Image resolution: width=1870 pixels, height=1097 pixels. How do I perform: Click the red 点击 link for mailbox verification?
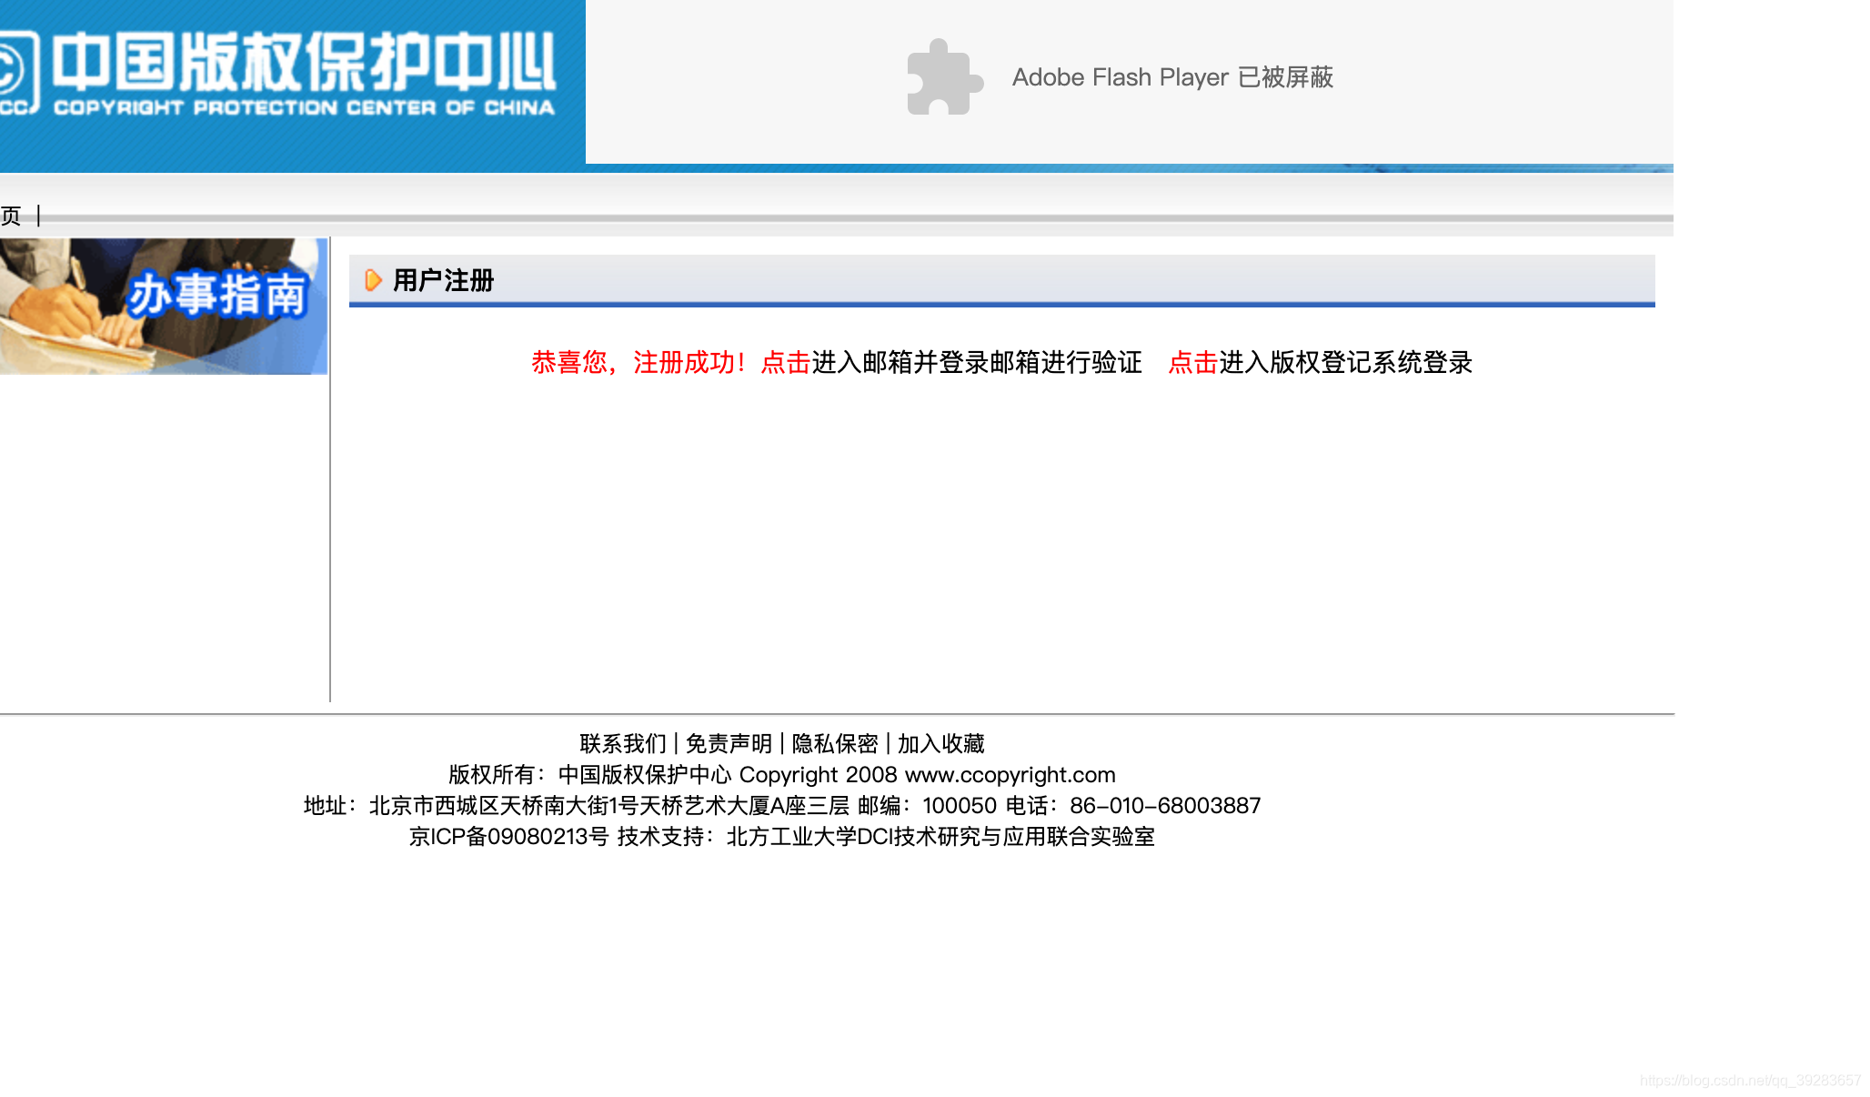coord(785,362)
